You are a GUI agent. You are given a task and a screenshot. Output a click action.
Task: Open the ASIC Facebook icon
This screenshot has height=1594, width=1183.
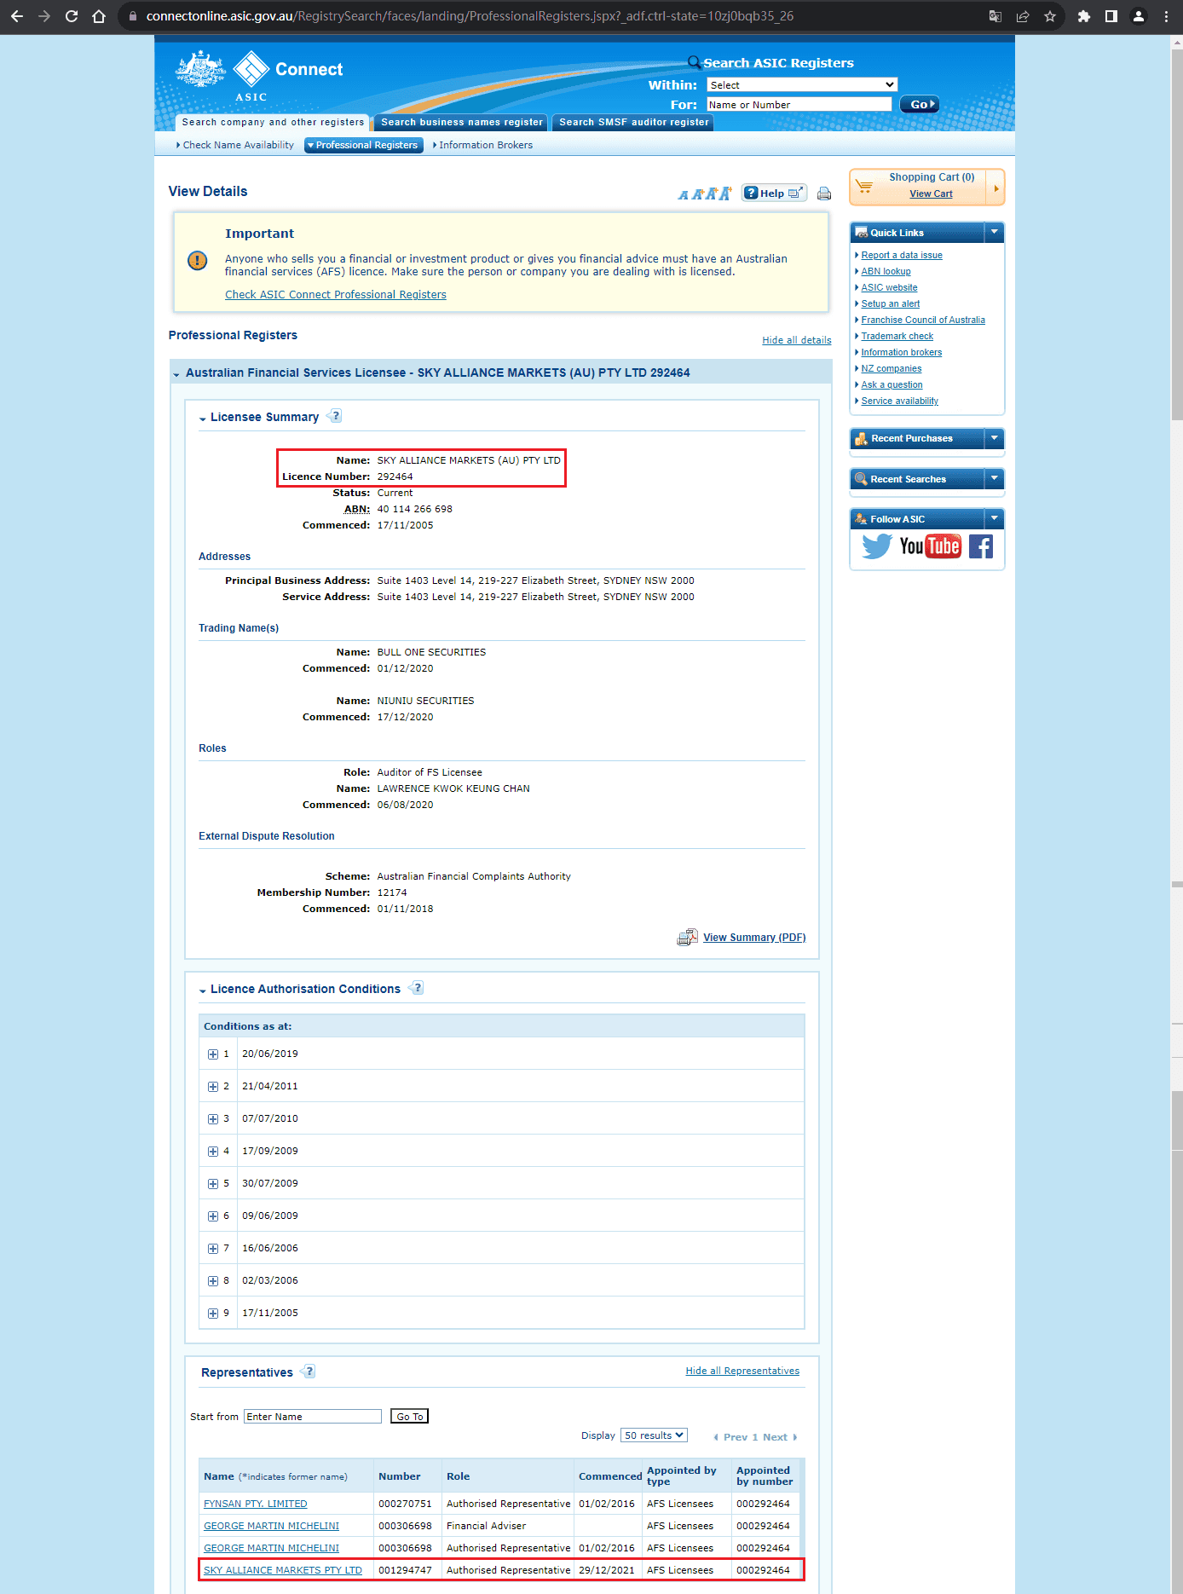tap(981, 546)
